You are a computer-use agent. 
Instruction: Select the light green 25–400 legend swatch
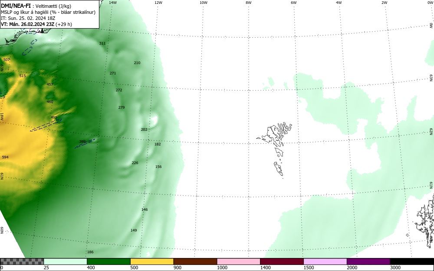tap(66, 261)
